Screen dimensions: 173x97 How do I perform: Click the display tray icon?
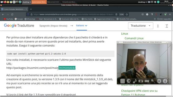coord(152,2)
